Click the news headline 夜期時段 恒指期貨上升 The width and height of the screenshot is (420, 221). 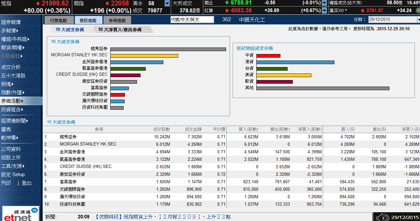(163, 217)
